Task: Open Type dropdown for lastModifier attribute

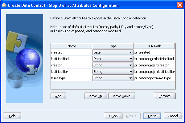Action: click(x=113, y=72)
